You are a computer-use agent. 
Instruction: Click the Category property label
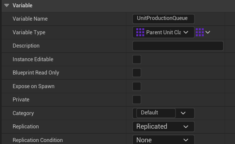(x=23, y=113)
